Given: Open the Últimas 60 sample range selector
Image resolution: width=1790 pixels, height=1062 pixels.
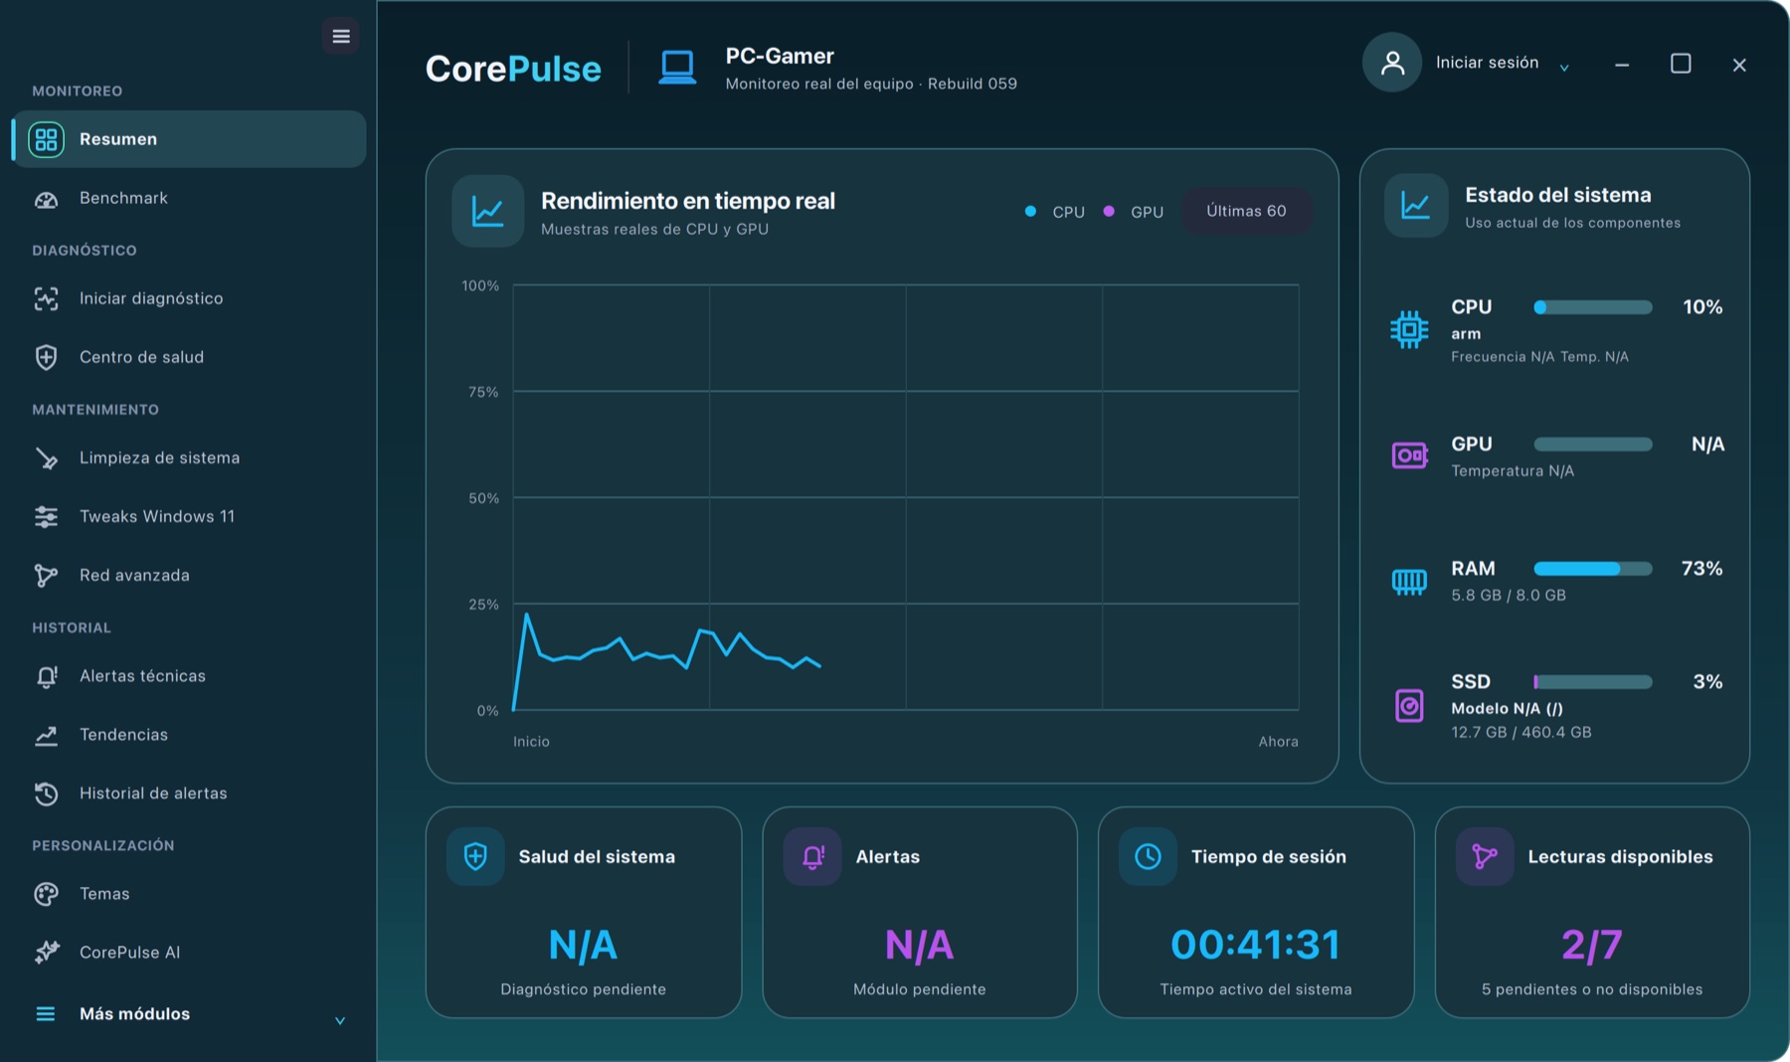Looking at the screenshot, I should (x=1247, y=211).
